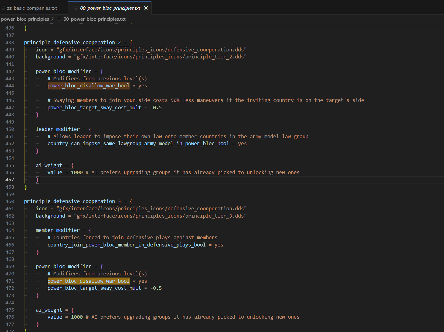Click the highlighted opening brace on line 455
Image resolution: width=444 pixels, height=332 pixels.
pyautogui.click(x=72, y=165)
